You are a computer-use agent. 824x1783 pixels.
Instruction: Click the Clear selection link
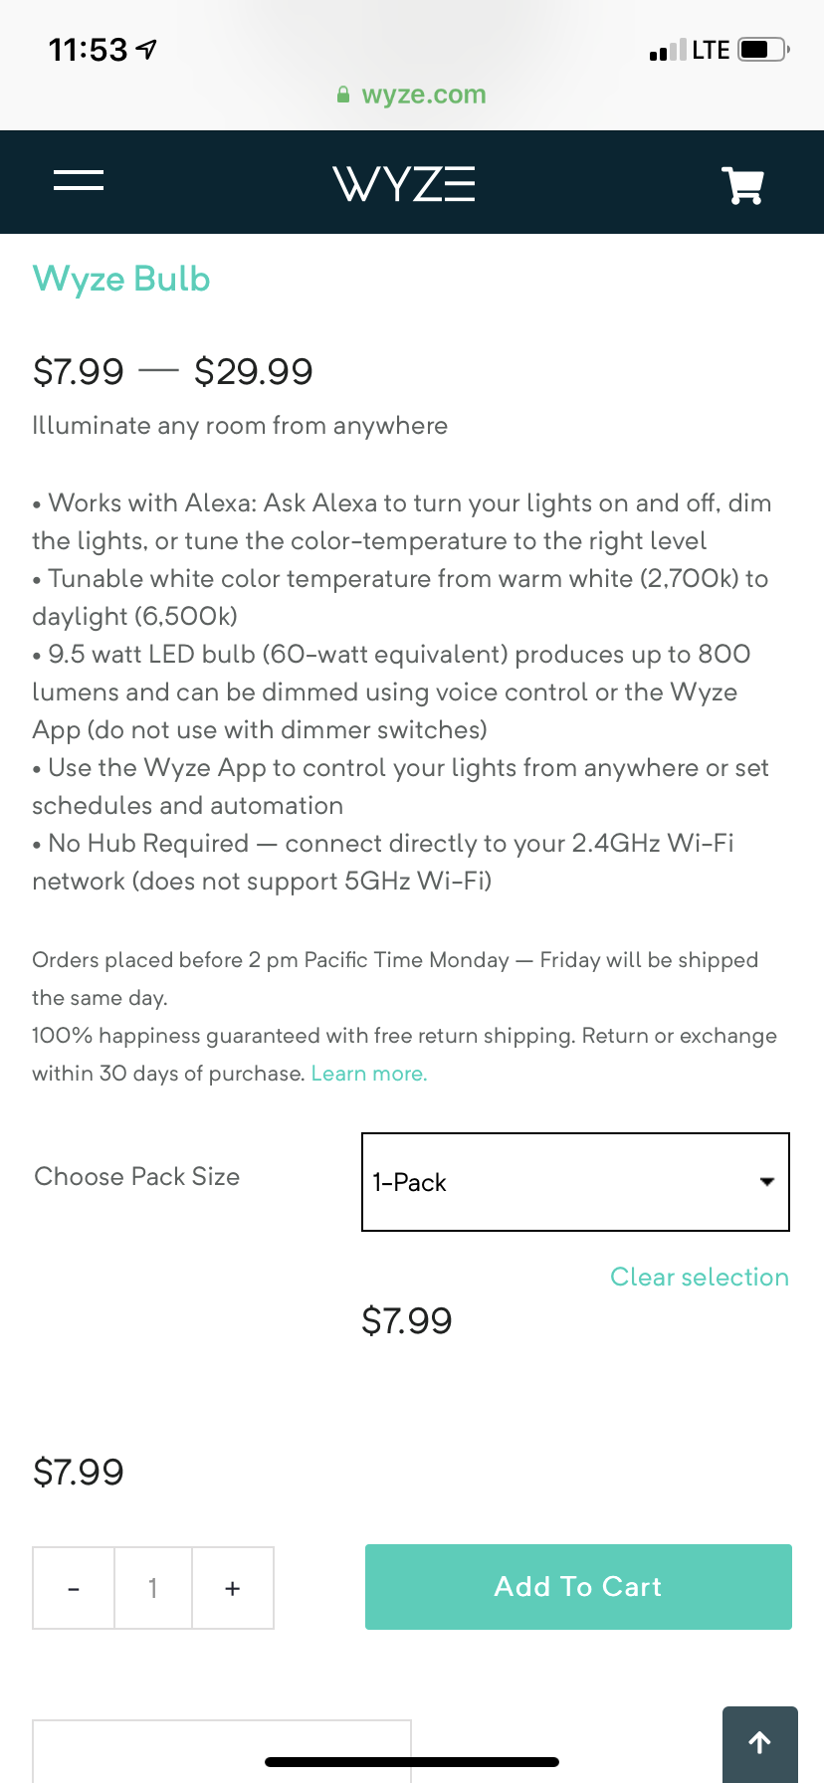[x=699, y=1277]
